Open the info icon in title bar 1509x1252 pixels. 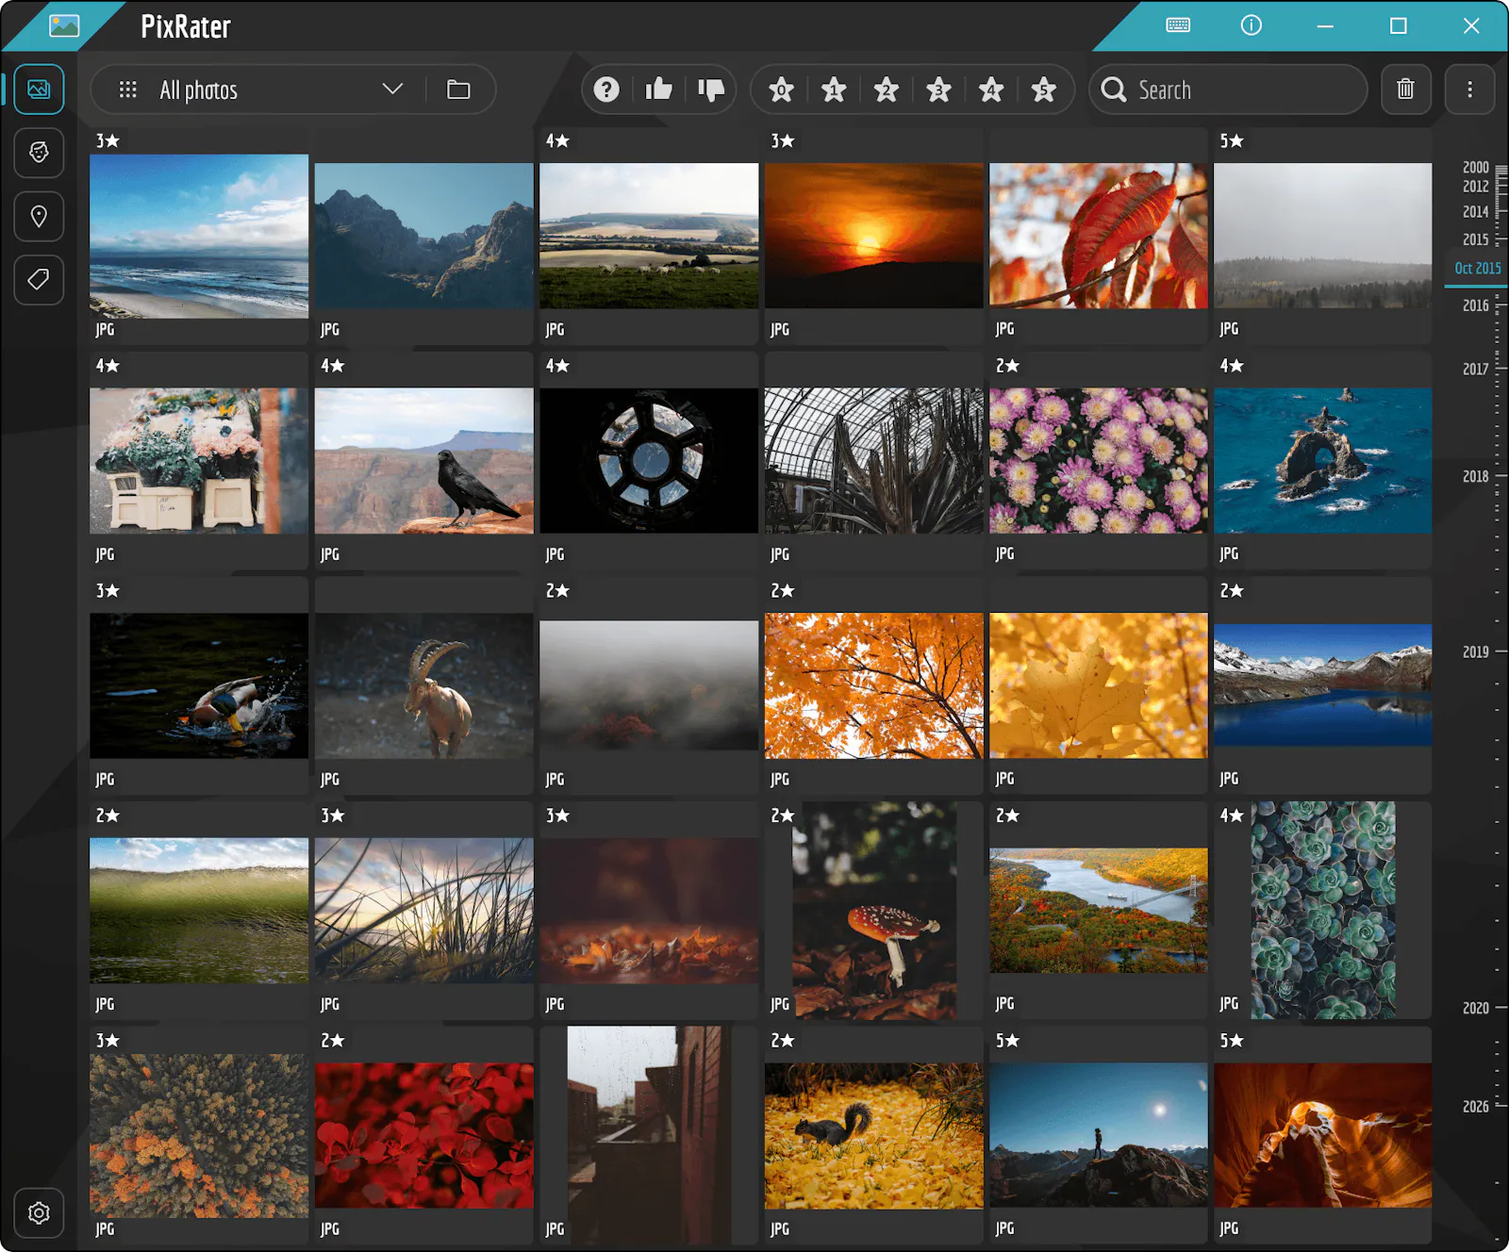pos(1251,25)
